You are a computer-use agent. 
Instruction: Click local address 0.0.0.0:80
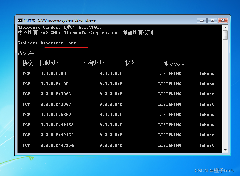coord(53,74)
